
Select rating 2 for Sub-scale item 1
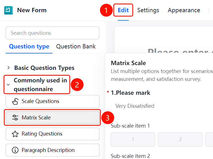click(180, 139)
